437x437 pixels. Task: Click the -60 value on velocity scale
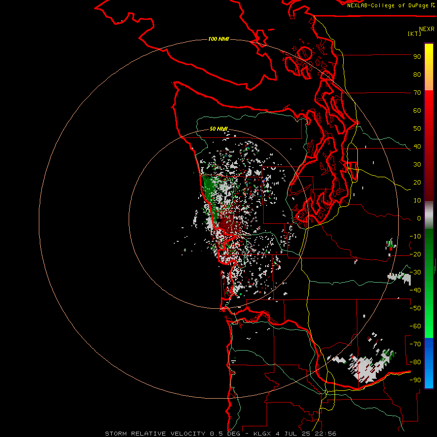pyautogui.click(x=415, y=326)
